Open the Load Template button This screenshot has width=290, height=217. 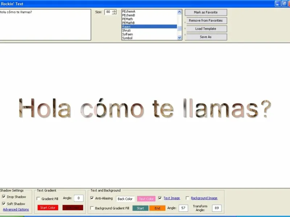[206, 29]
